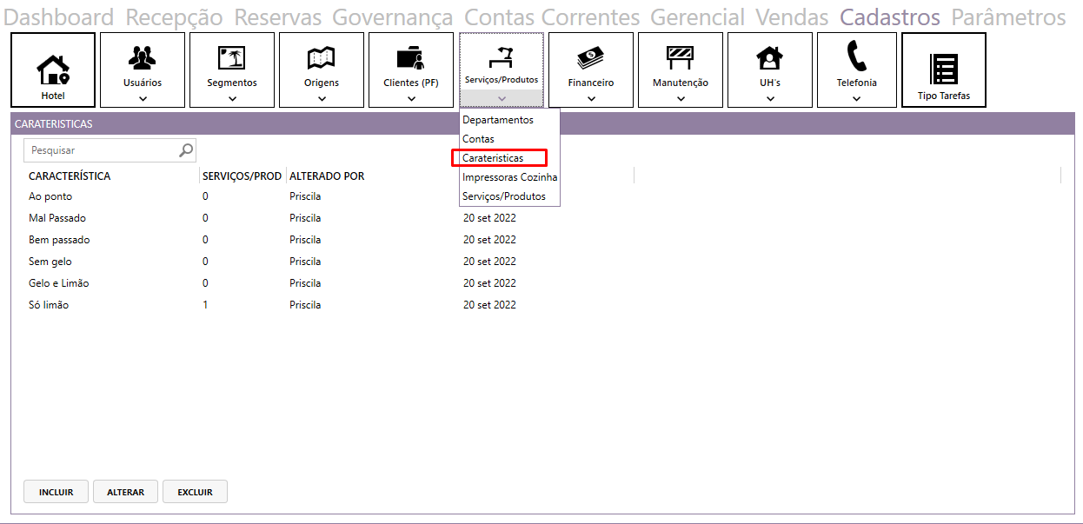Open the Tipo Tarefas list icon
The height and width of the screenshot is (524, 1083).
(x=943, y=70)
